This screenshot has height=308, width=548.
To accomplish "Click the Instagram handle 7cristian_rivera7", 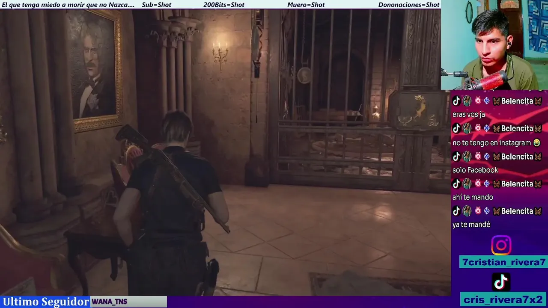I will coord(503,262).
